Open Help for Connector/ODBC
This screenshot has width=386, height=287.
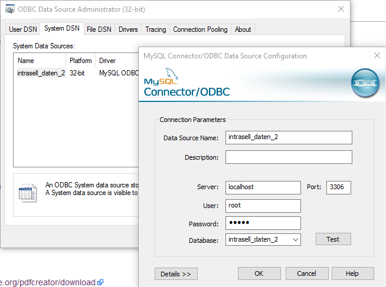coord(352,273)
